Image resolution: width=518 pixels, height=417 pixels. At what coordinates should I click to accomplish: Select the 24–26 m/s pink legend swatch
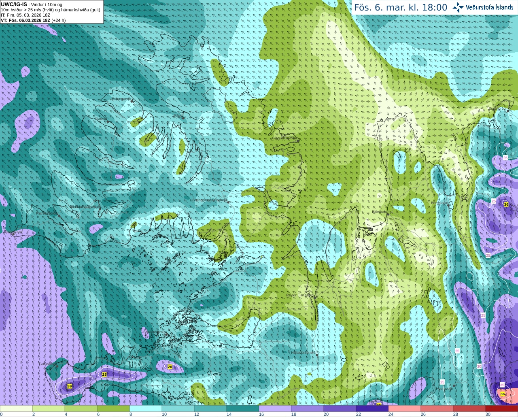405,408
